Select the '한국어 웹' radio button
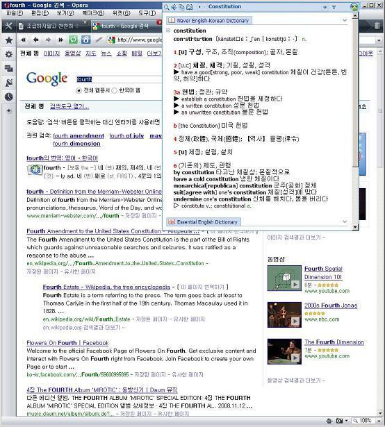 [115, 90]
